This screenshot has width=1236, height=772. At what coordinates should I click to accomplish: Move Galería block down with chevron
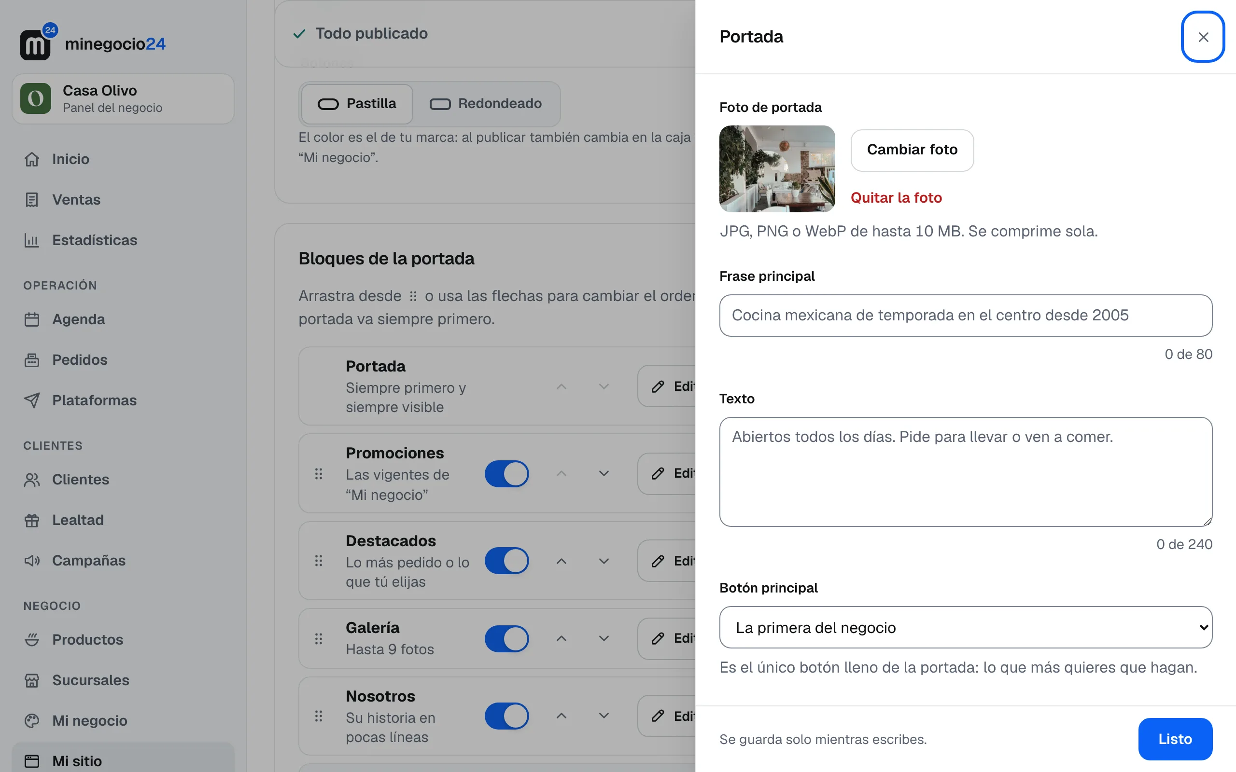click(x=604, y=639)
